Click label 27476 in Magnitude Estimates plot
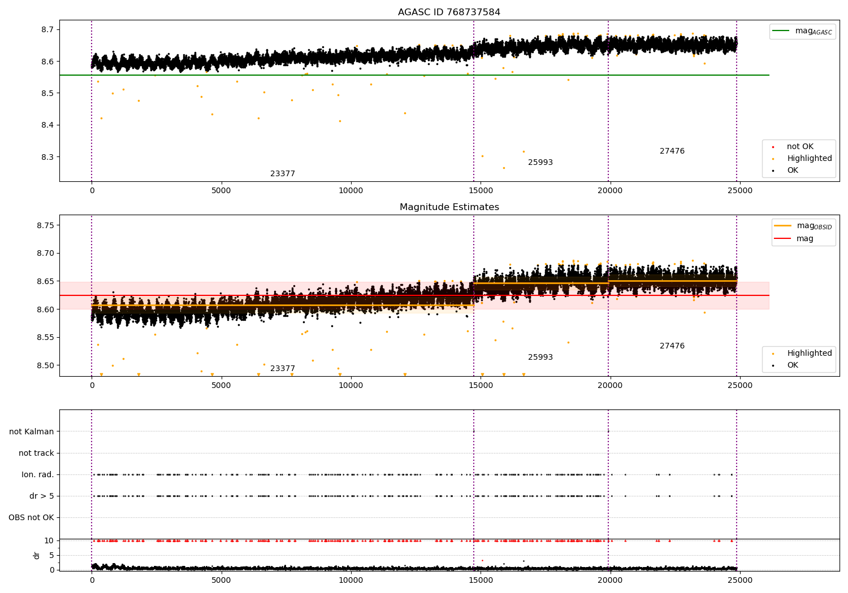Image resolution: width=848 pixels, height=593 pixels. [672, 346]
